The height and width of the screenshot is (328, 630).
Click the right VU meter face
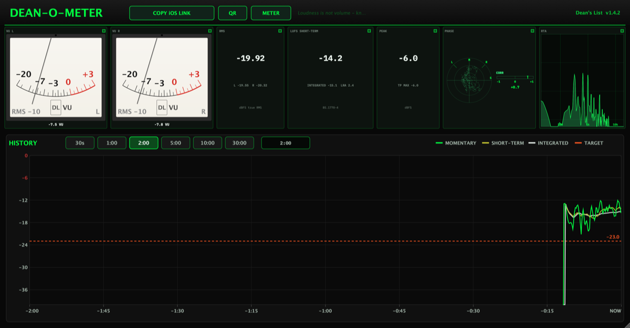pos(162,78)
